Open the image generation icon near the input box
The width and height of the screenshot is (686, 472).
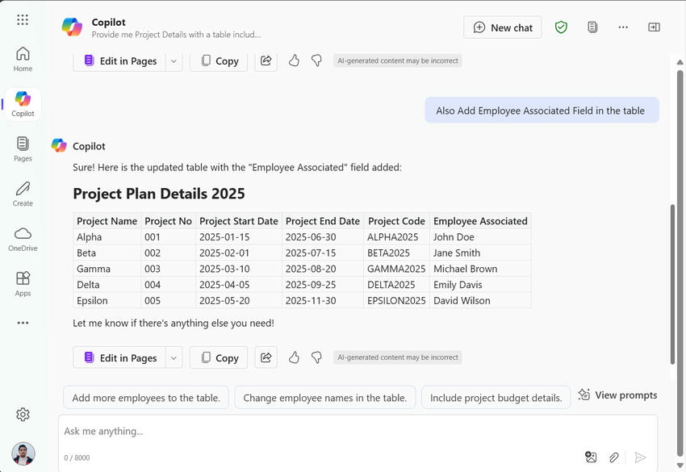(591, 457)
